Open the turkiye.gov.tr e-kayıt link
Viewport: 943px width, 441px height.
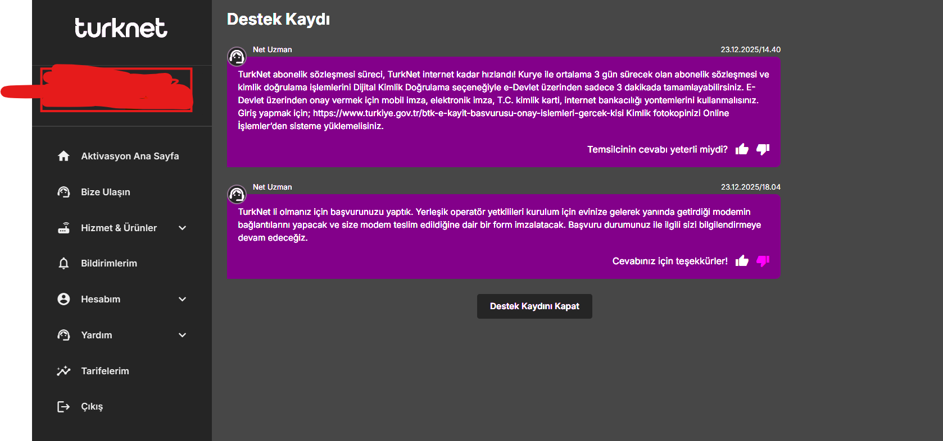pyautogui.click(x=468, y=113)
